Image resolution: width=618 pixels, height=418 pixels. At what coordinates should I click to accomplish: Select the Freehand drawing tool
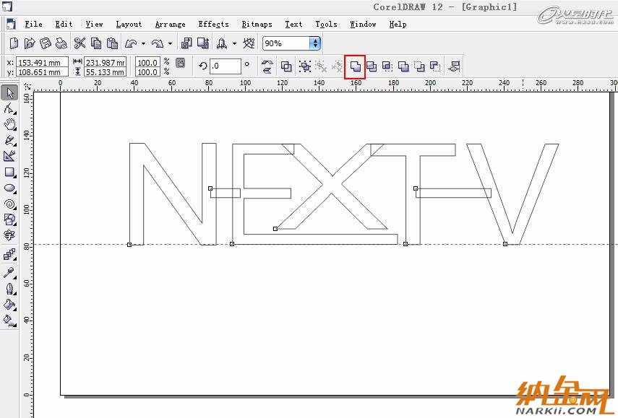[x=9, y=140]
